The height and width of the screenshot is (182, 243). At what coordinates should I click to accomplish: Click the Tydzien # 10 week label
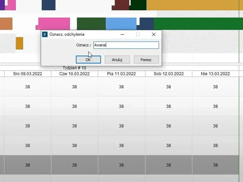click(74, 68)
